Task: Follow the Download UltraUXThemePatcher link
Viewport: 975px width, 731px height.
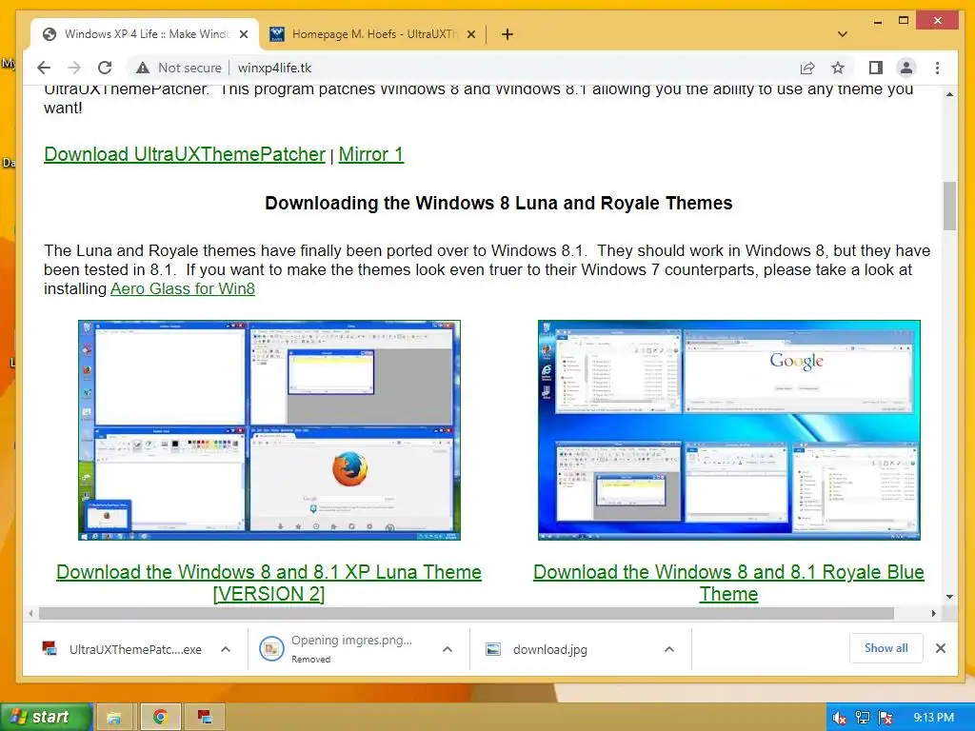Action: pos(185,154)
